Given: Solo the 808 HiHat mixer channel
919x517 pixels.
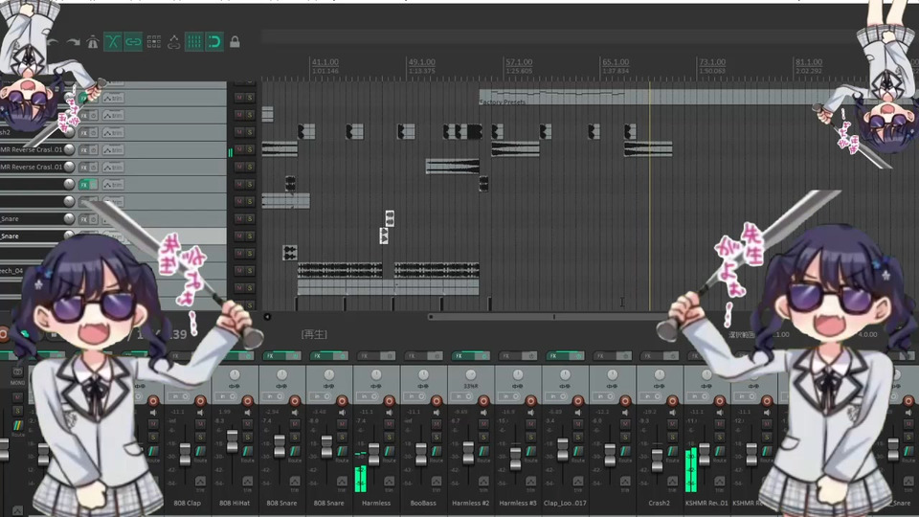Looking at the screenshot, I should click(x=247, y=438).
